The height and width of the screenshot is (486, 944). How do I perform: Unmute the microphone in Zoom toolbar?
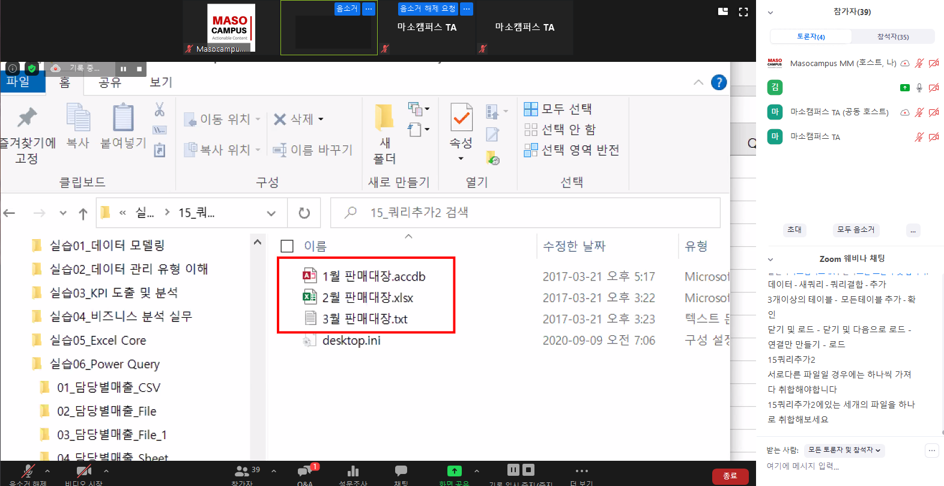click(28, 471)
